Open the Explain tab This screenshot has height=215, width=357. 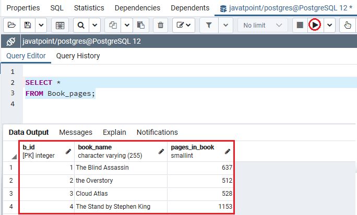coord(114,132)
